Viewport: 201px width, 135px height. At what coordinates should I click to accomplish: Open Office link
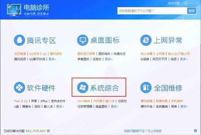pos(44,101)
